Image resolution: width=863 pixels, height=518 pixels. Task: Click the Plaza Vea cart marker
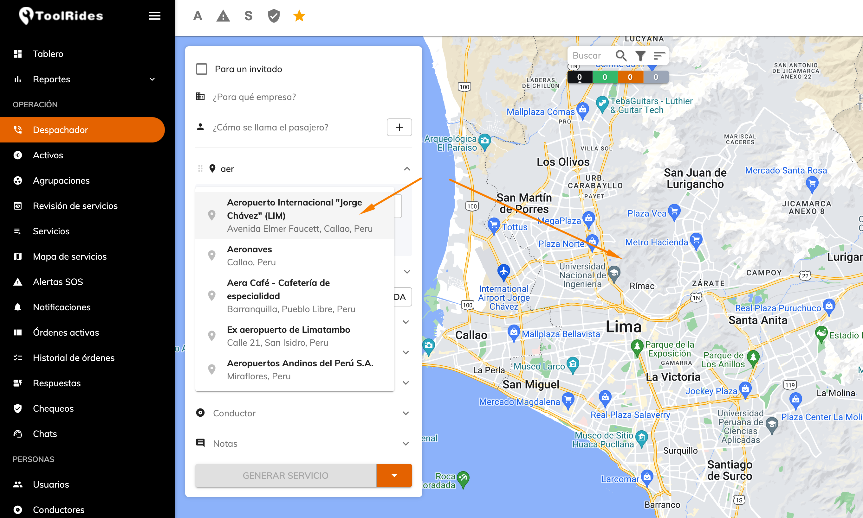point(674,212)
